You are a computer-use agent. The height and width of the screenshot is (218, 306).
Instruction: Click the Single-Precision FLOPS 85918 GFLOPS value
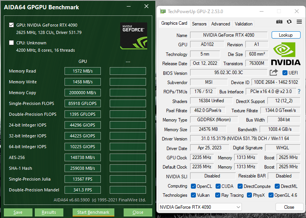click(83, 103)
